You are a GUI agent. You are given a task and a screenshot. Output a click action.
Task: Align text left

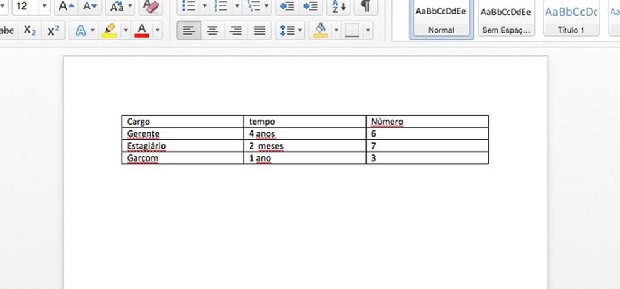(x=189, y=30)
